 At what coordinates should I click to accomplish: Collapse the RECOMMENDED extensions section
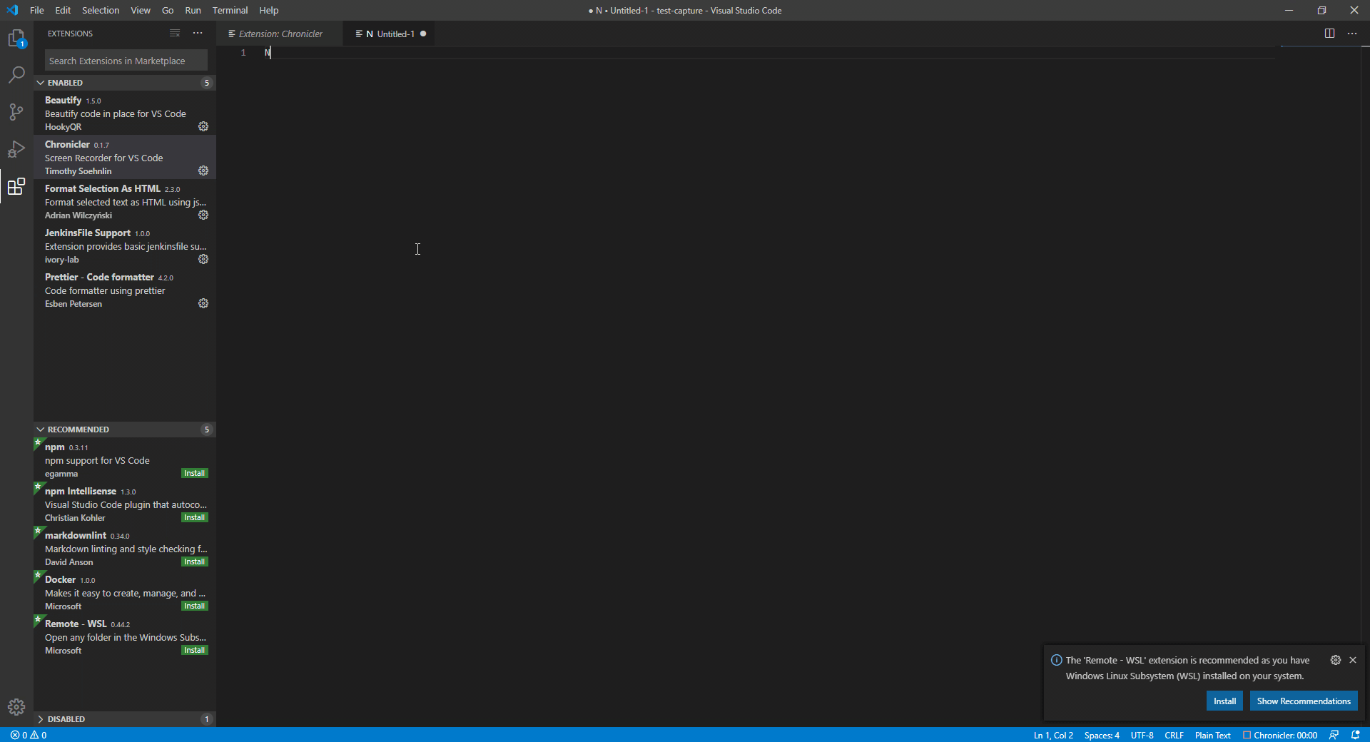(x=125, y=430)
